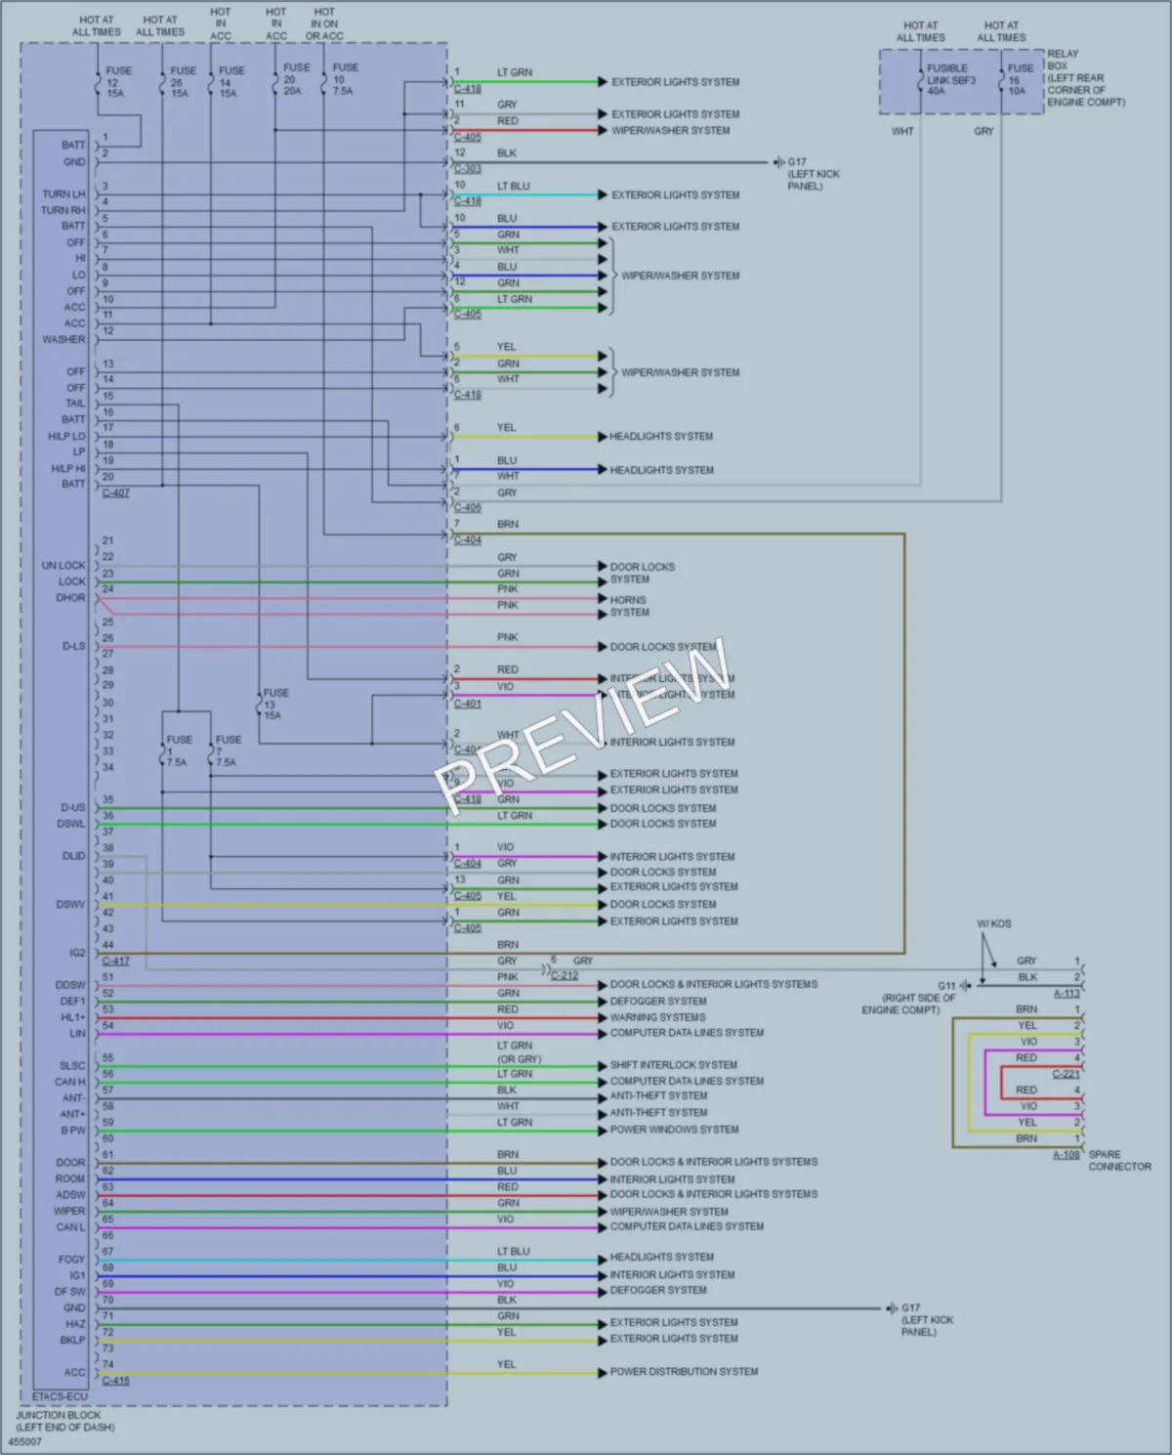Screen dimensions: 1172x1455
Task: Click the C-407 connector label
Action: (x=116, y=493)
